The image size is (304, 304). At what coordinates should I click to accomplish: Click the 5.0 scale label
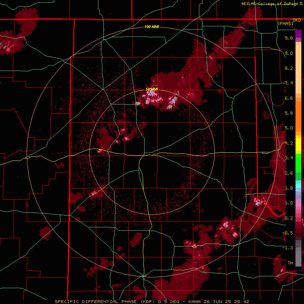289,128
